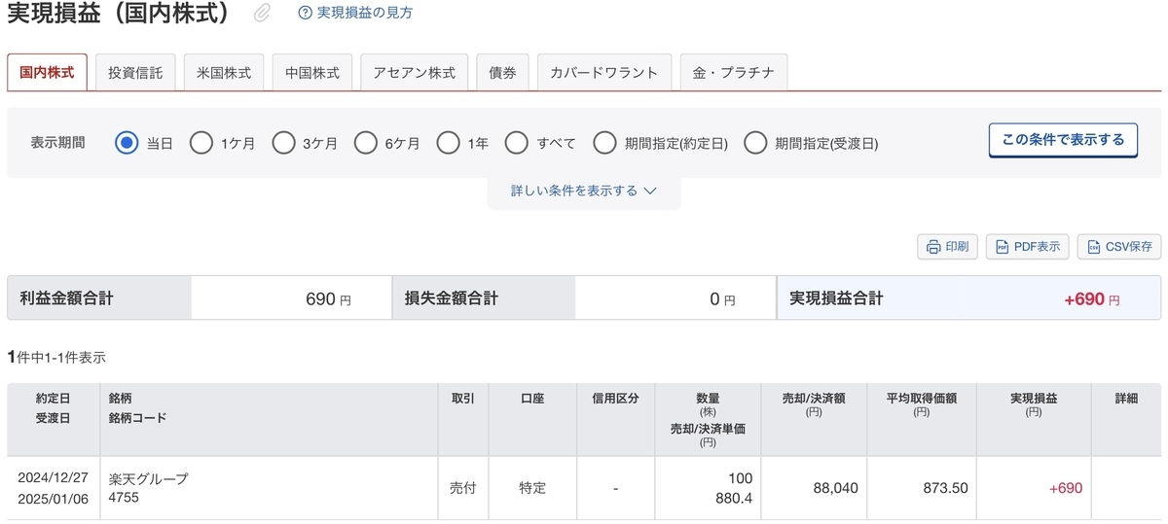Select the すべて radio option
Screen dimensions: 1168x524
(517, 143)
